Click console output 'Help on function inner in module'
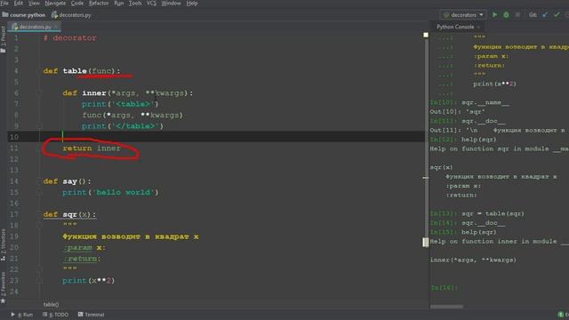Viewport: 569px width, 320px height. pyautogui.click(x=493, y=242)
